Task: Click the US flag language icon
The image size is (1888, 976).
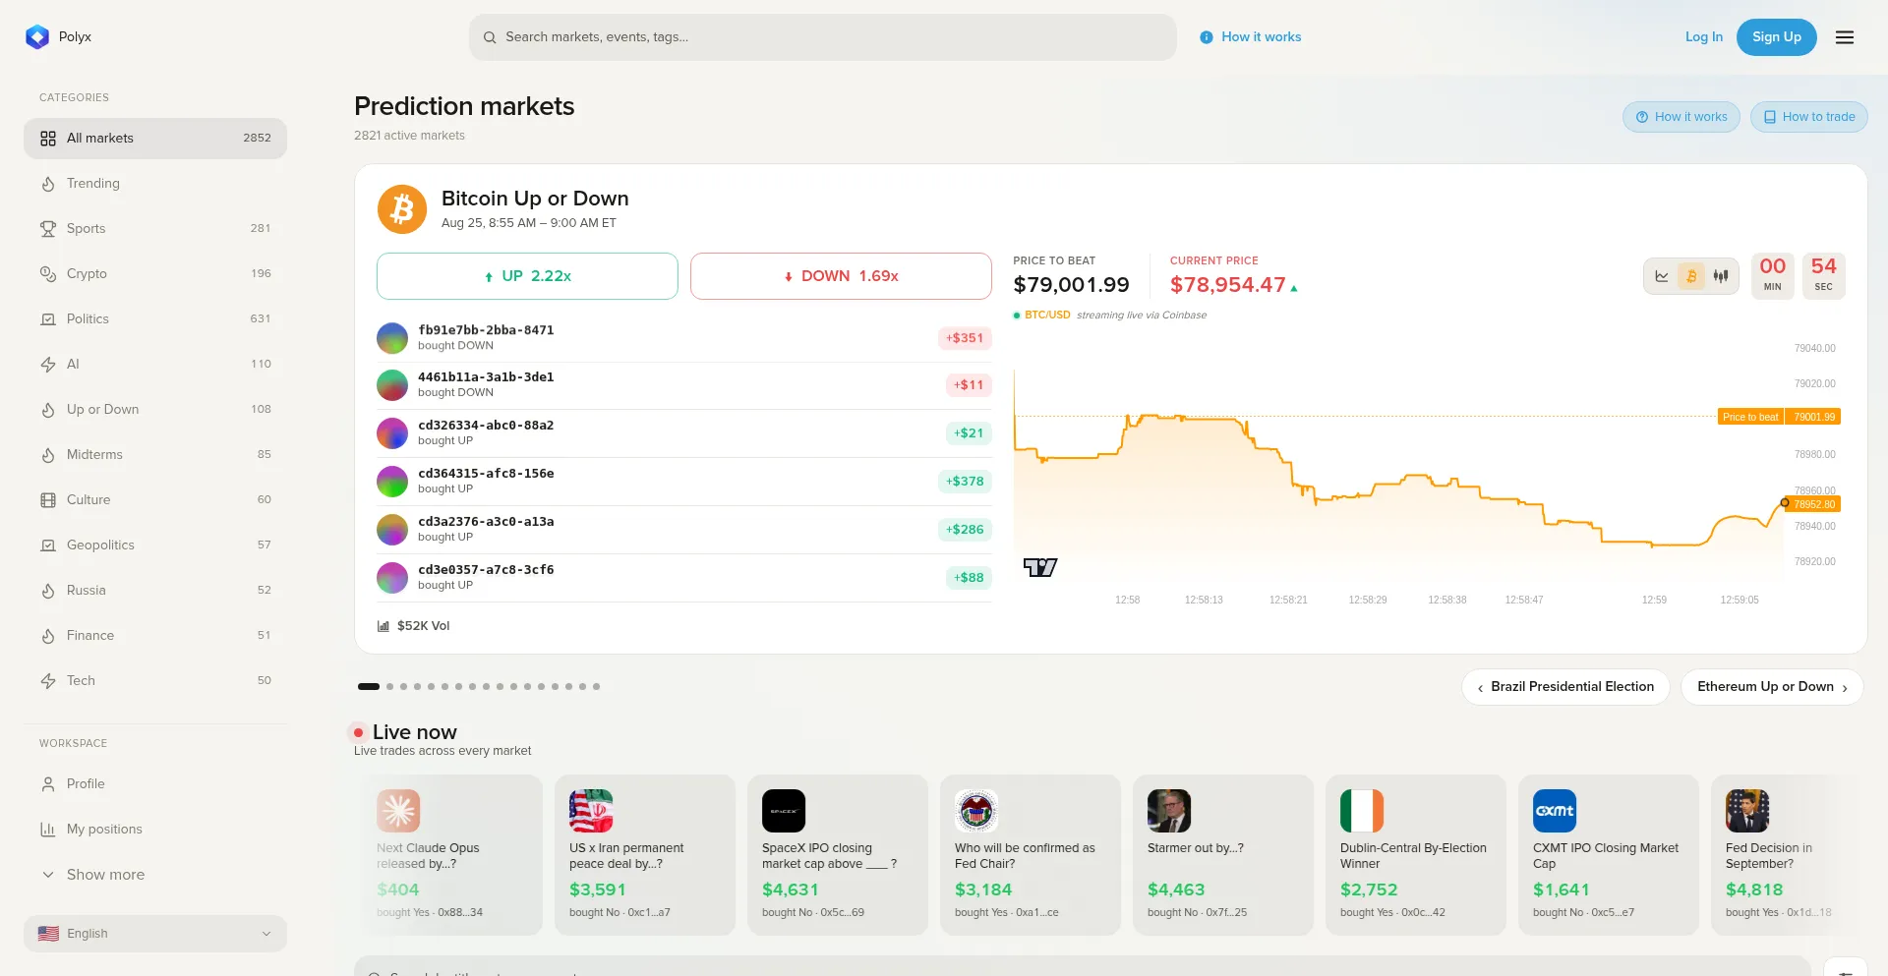Action: click(x=48, y=934)
